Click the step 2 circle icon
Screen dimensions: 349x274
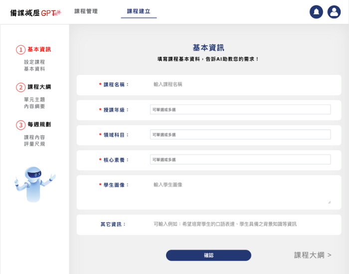(20, 87)
